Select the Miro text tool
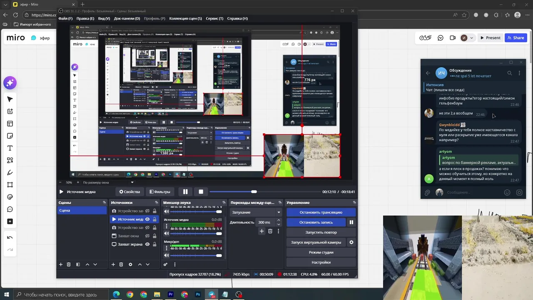Viewport: 533px width, 300px height. 10,148
